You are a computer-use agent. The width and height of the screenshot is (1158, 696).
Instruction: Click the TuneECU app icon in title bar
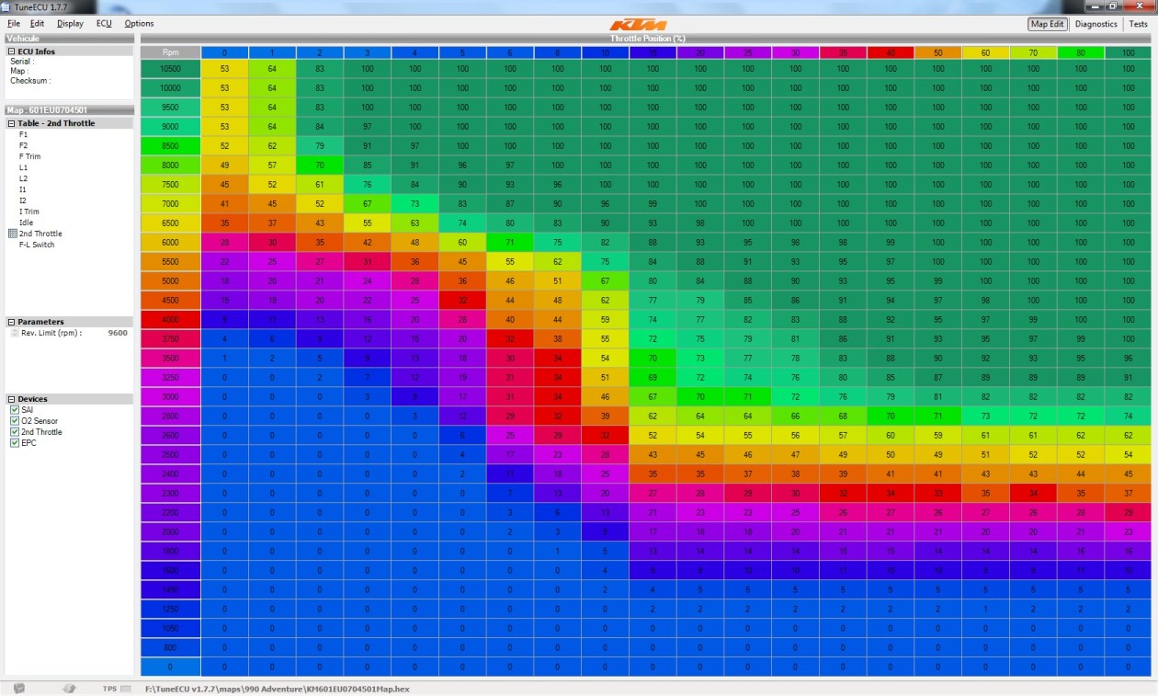pos(7,6)
